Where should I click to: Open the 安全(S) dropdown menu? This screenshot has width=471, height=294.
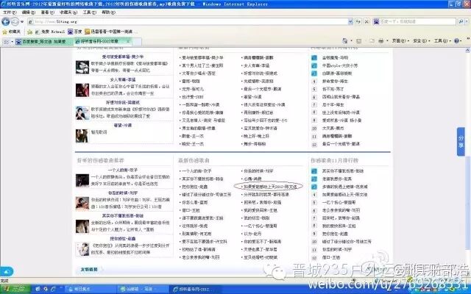pos(421,41)
